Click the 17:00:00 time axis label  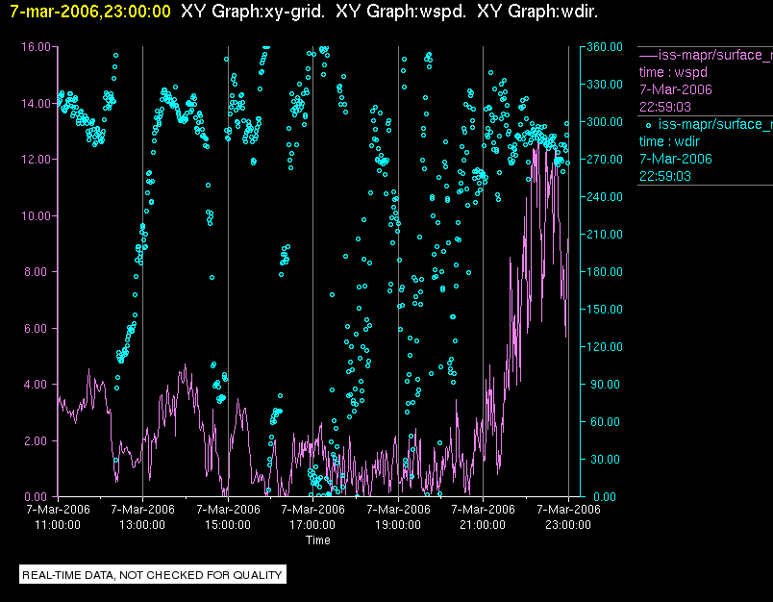pos(312,525)
